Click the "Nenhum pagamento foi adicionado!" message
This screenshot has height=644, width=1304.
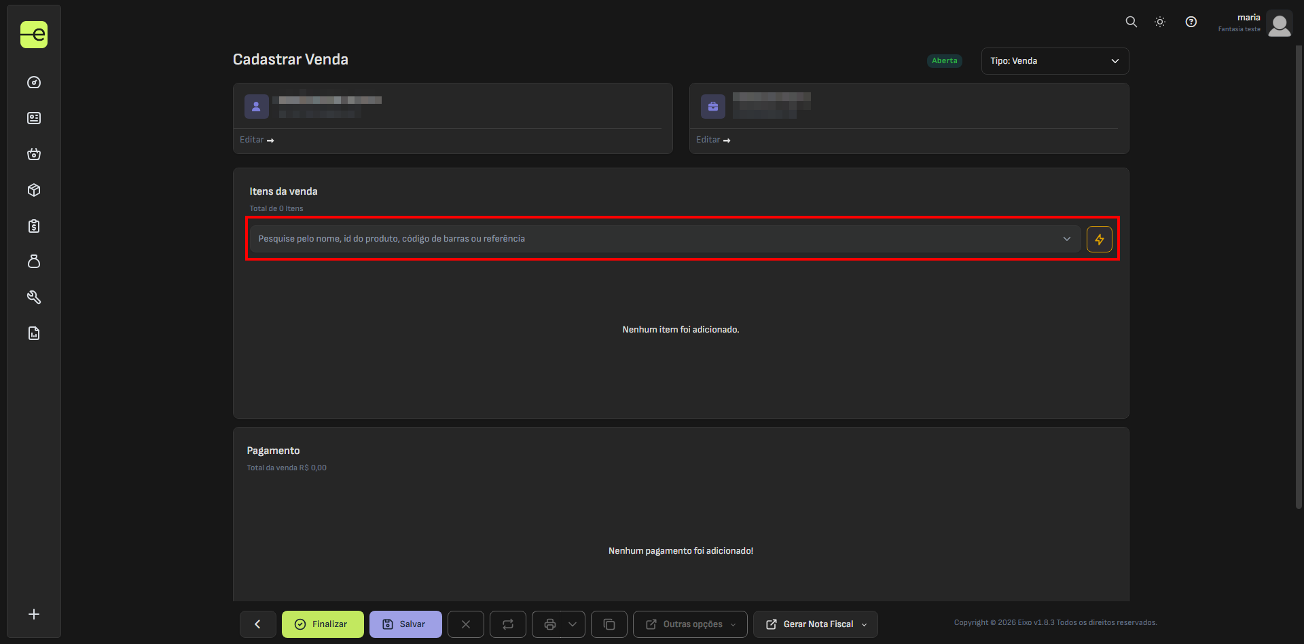click(681, 551)
